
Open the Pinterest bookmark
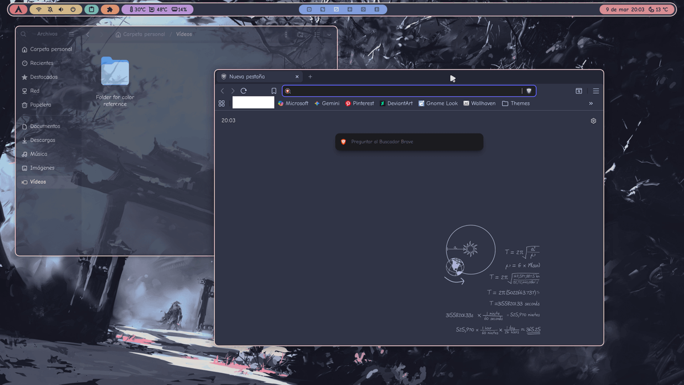pos(360,103)
